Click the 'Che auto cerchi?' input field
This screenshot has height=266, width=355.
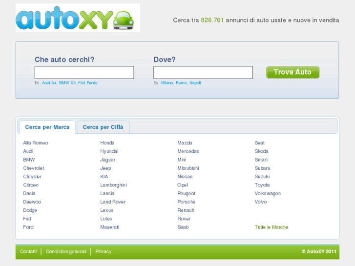click(84, 72)
